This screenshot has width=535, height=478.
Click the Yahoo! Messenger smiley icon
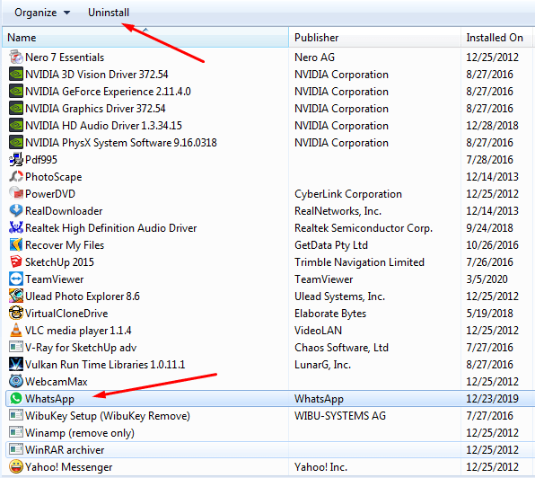coord(16,466)
